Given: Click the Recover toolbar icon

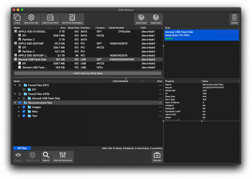Looking at the screenshot, I should [157, 157].
